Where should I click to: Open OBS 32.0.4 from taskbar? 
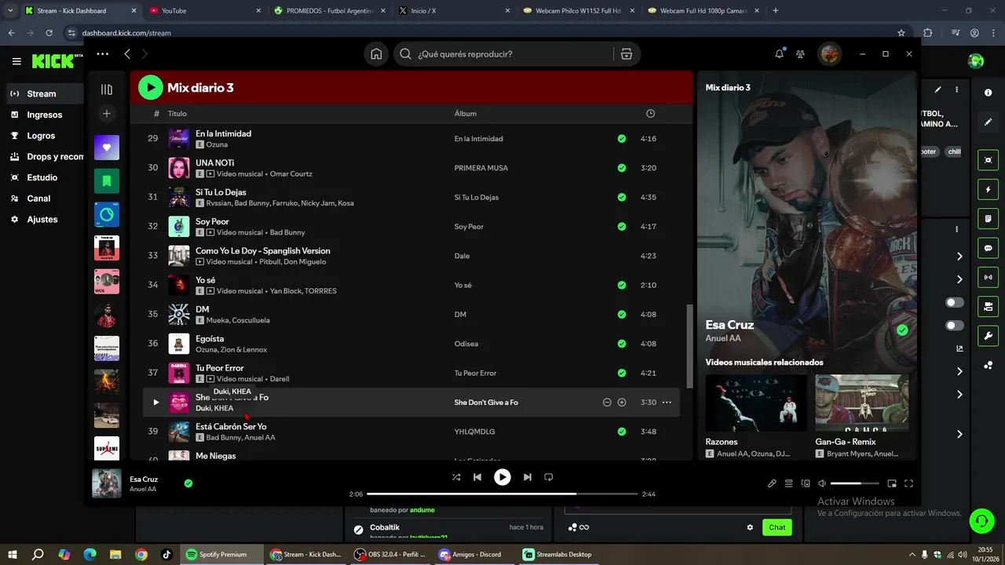(x=389, y=554)
